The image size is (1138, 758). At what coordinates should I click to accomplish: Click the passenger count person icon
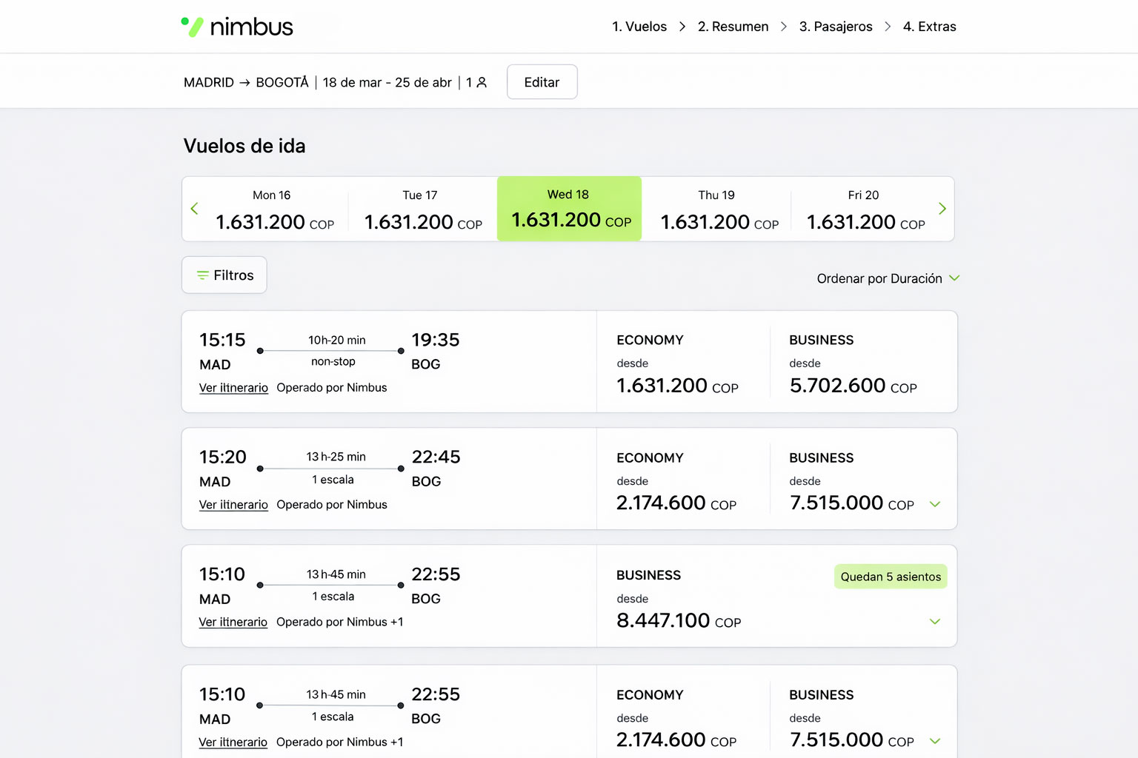click(482, 82)
